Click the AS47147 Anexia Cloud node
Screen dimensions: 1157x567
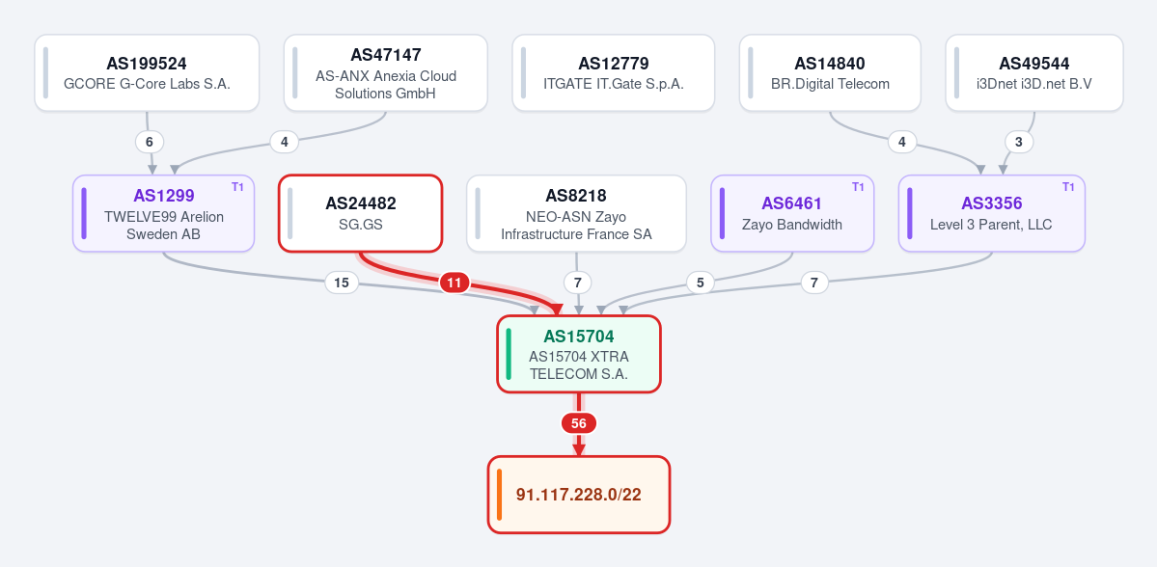pyautogui.click(x=386, y=73)
